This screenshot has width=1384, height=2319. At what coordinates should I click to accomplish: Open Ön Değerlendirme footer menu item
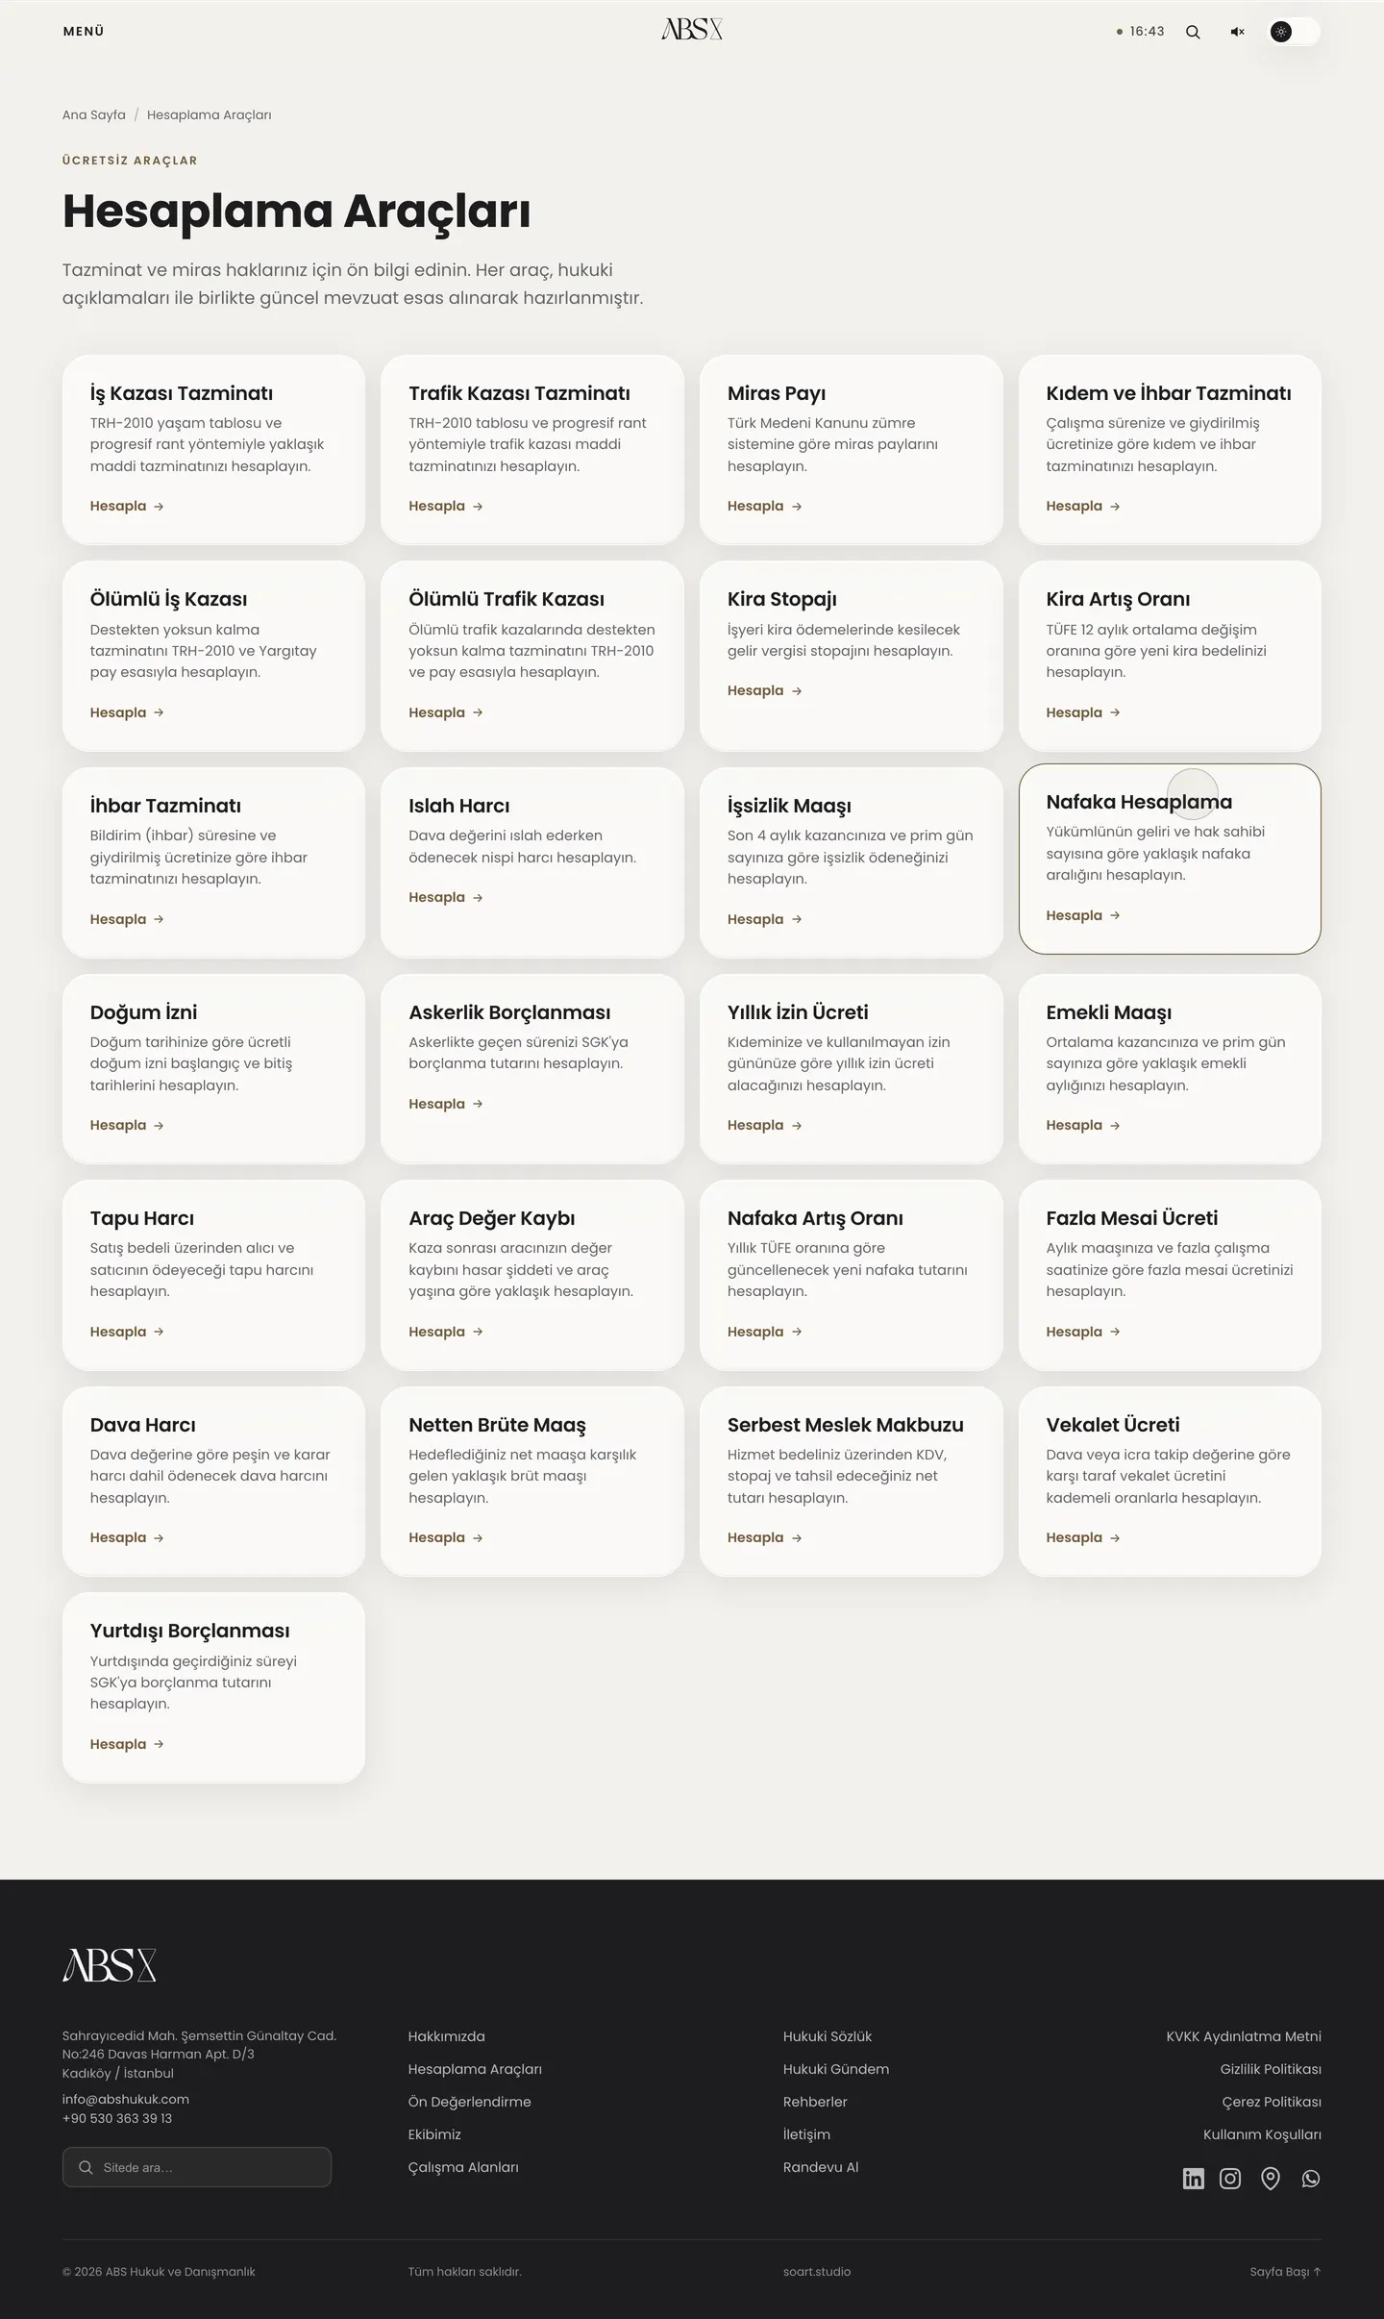(469, 2102)
